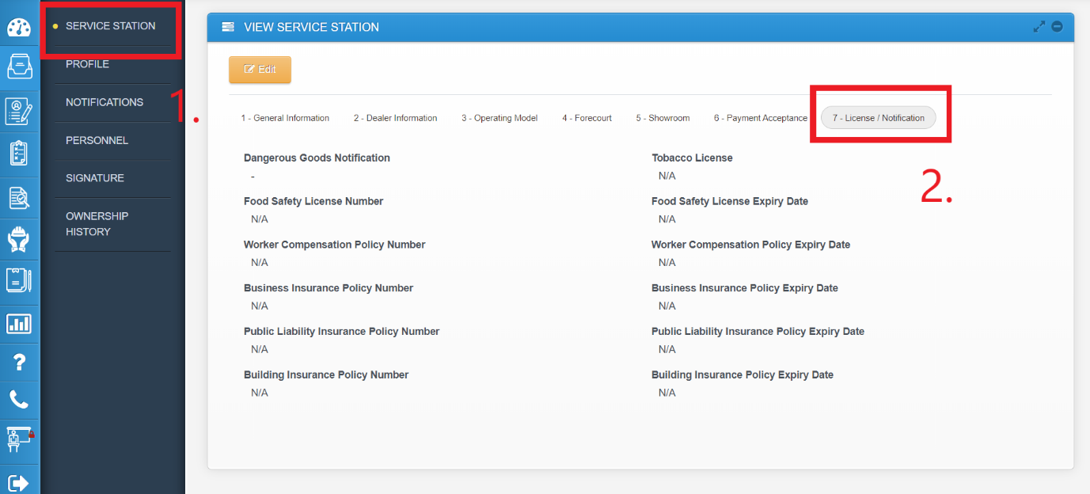Open the dashboard gauge icon

pos(19,27)
